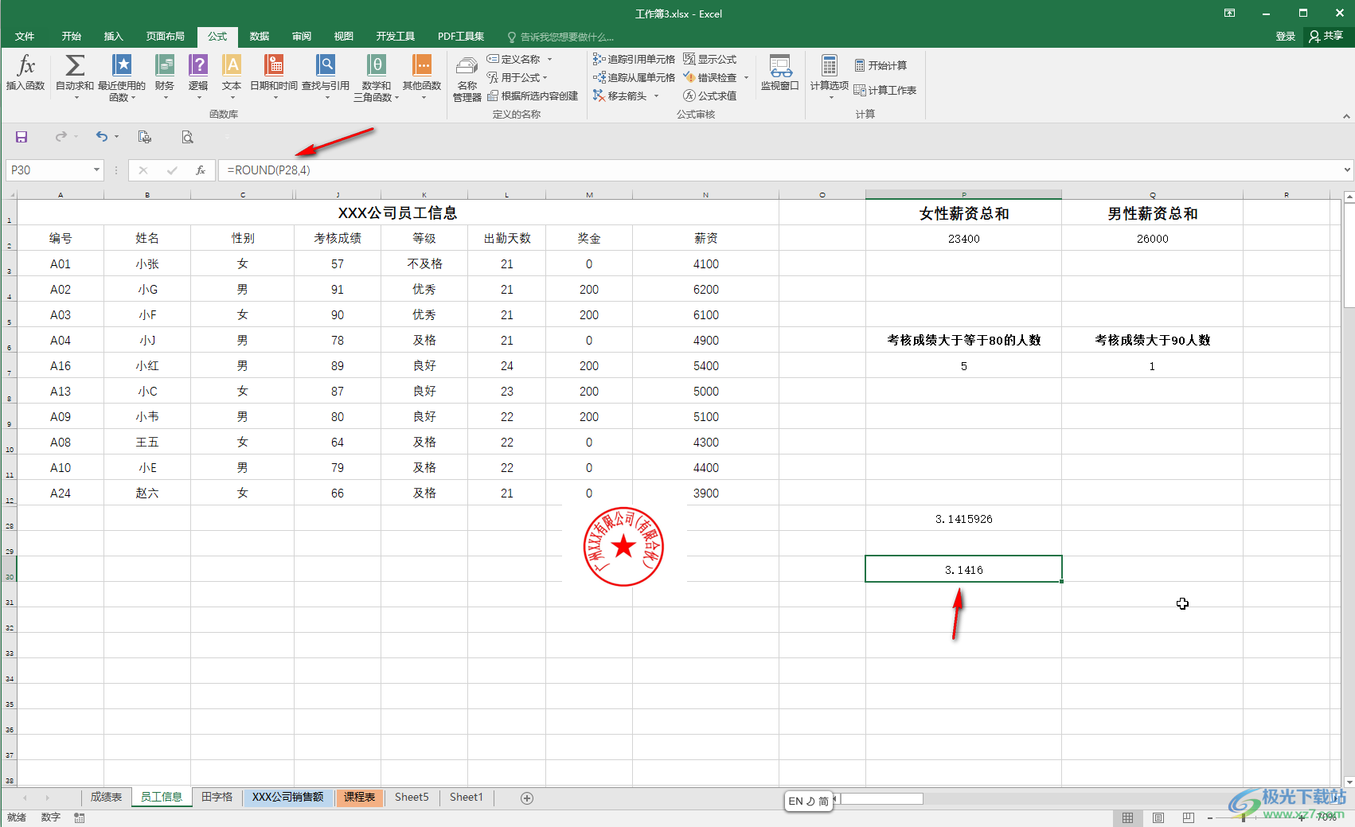Viewport: 1355px width, 827px height.
Task: Expand the Name Box dropdown arrow
Action: (96, 170)
